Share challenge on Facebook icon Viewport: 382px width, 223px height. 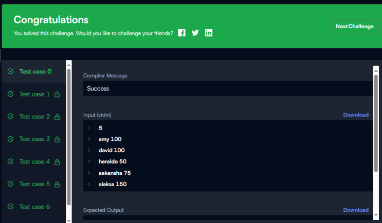tap(181, 33)
